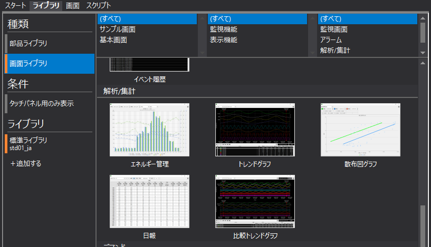431x247 pixels.
Task: Click the イベント履歴 thumbnail
Action: [149, 65]
